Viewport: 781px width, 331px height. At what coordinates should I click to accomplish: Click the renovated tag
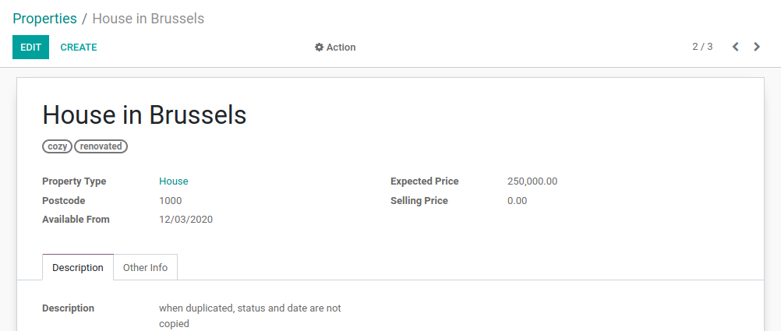click(101, 146)
